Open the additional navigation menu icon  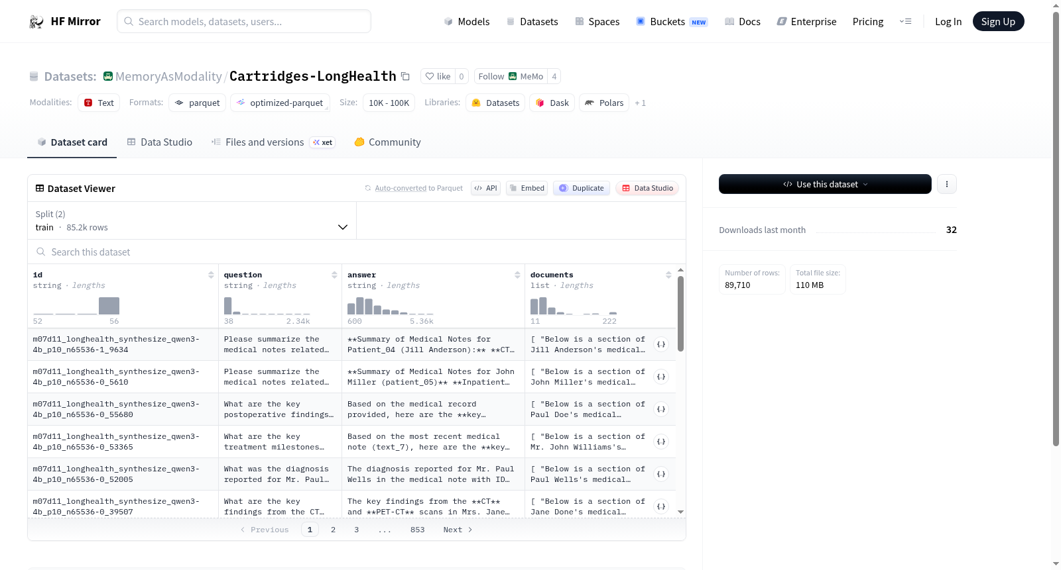pyautogui.click(x=905, y=21)
